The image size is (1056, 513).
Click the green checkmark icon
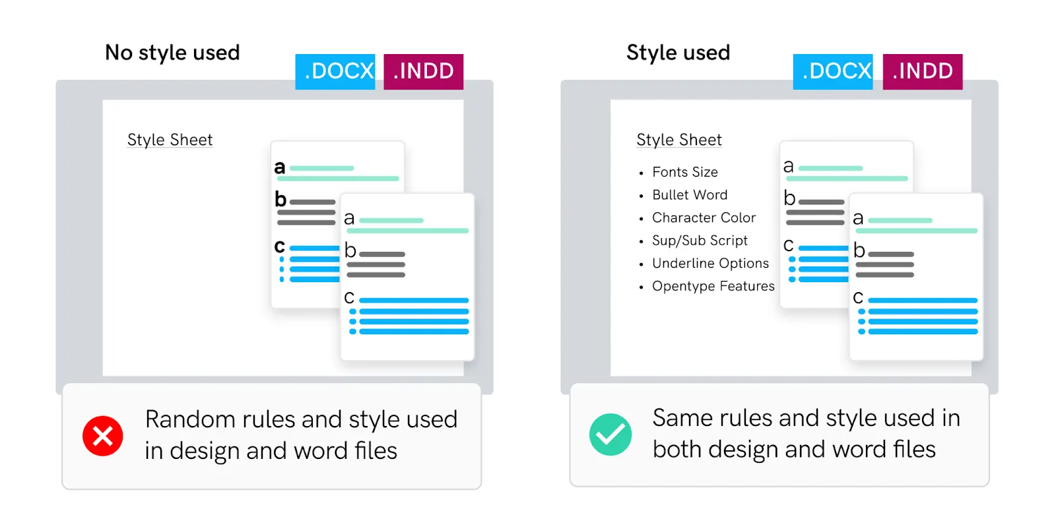tap(610, 435)
